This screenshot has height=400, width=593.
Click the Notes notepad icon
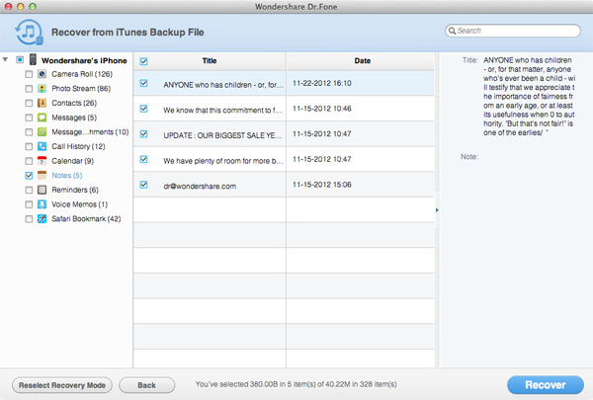(x=42, y=175)
